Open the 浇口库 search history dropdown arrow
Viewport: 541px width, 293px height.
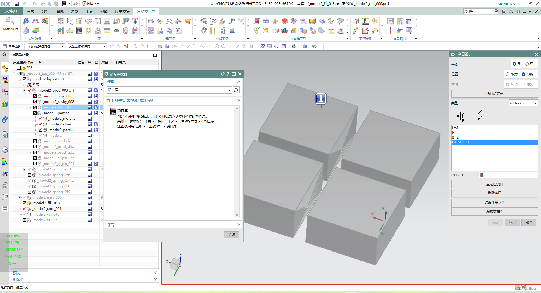pos(229,90)
